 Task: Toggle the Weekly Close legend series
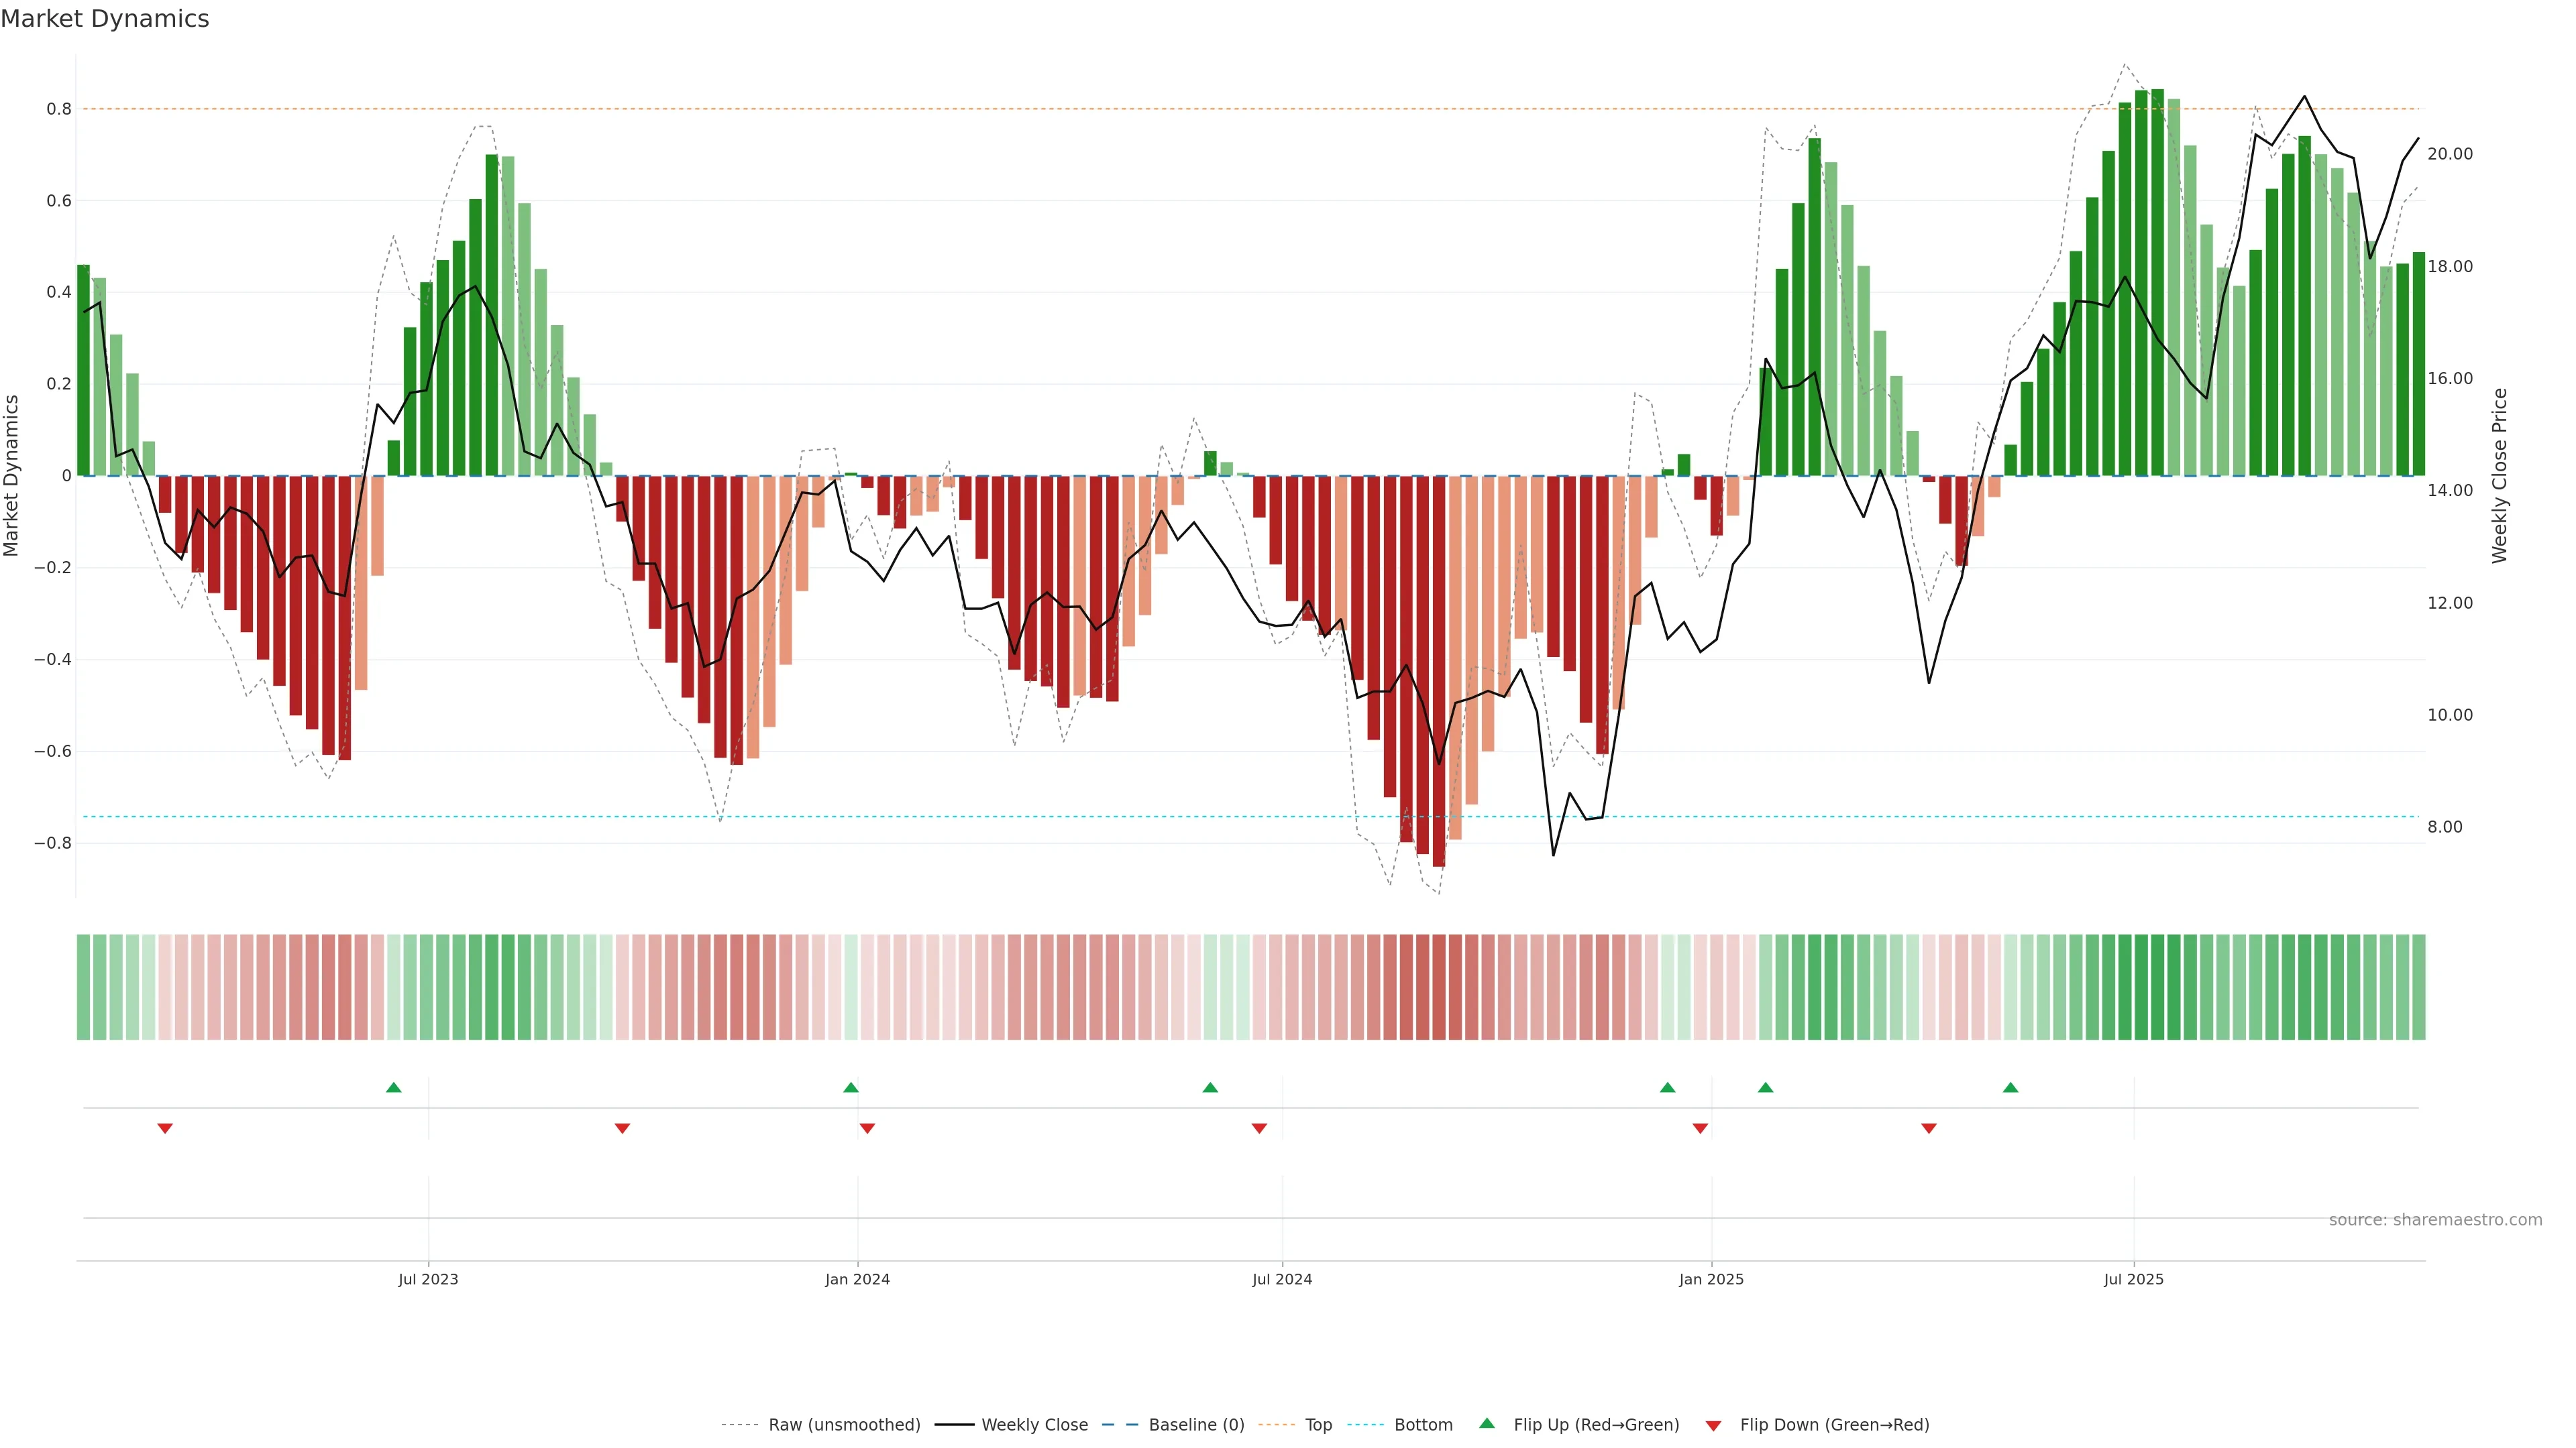point(1034,1425)
